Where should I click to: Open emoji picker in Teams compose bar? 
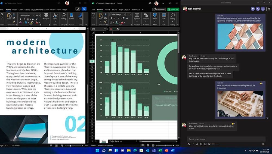click(201, 144)
